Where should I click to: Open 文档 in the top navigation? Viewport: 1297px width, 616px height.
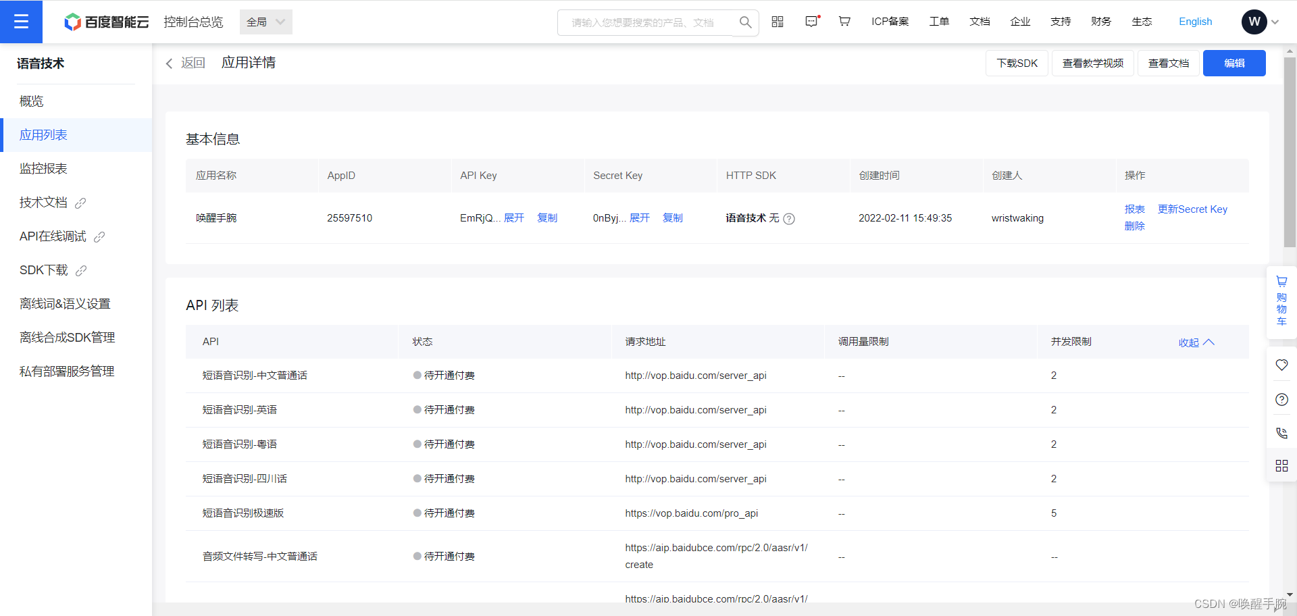tap(980, 22)
